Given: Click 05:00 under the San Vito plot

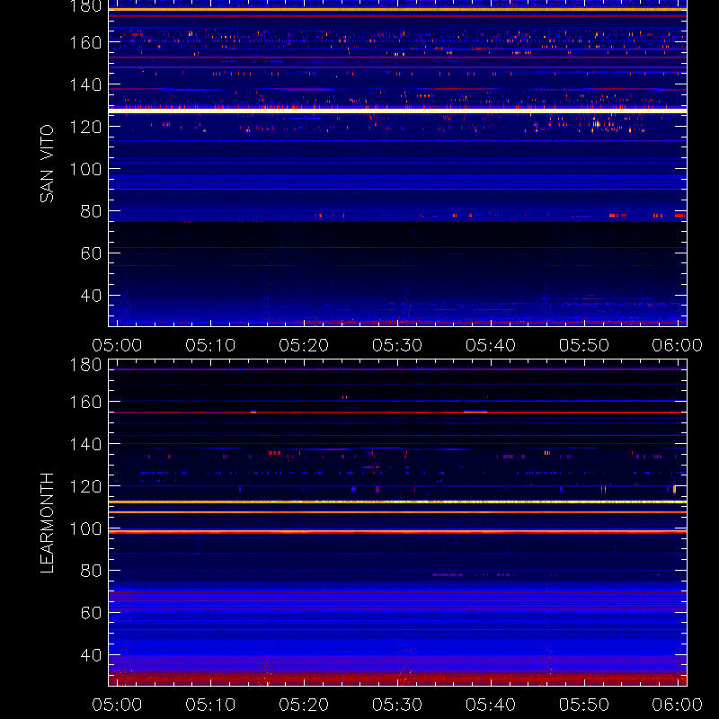Looking at the screenshot, I should pyautogui.click(x=117, y=345).
